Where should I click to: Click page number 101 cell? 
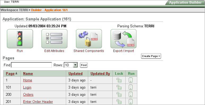point(12,87)
